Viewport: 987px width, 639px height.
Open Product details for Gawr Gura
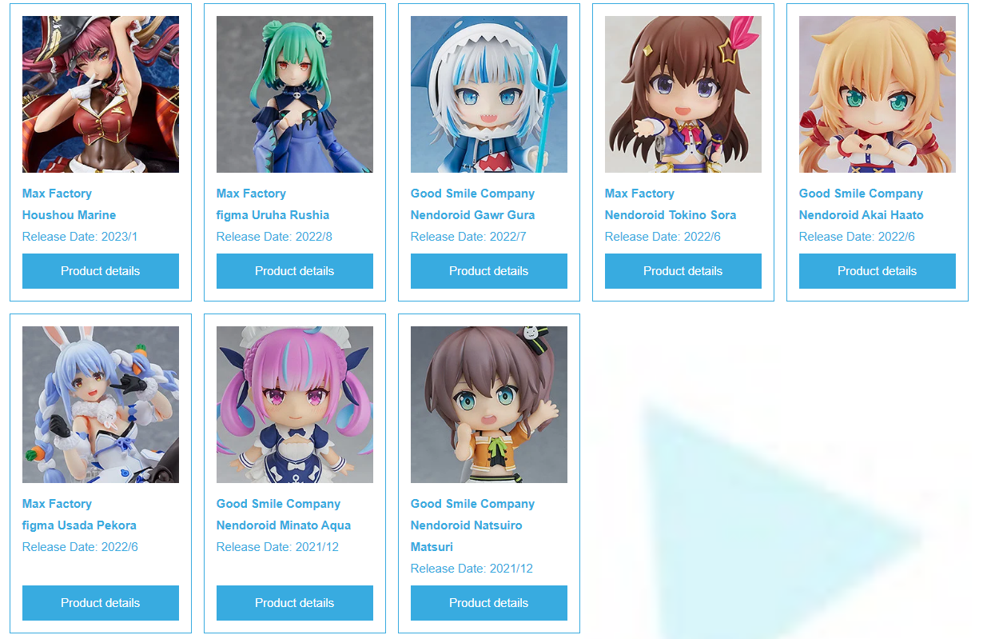[489, 271]
